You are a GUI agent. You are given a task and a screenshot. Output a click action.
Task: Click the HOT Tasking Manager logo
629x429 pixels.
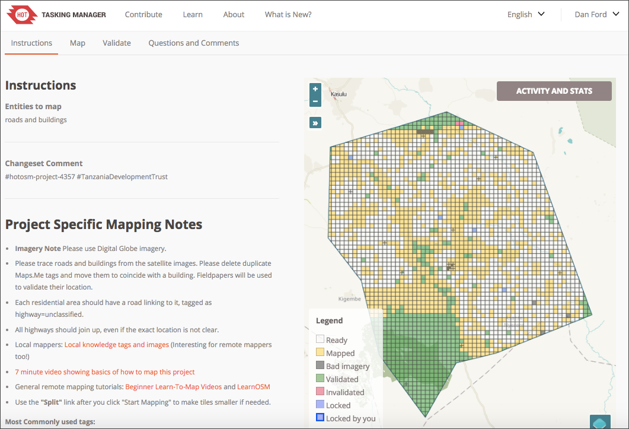(x=56, y=15)
